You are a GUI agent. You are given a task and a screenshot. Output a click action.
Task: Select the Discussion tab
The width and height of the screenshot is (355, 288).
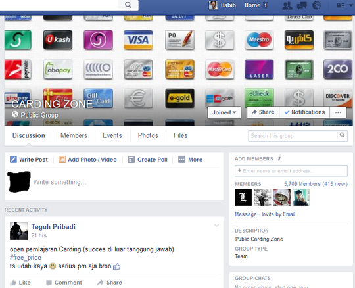(x=29, y=135)
